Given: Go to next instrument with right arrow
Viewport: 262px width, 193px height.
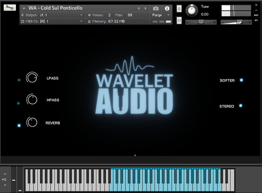Looking at the screenshot, I should click(x=145, y=8).
